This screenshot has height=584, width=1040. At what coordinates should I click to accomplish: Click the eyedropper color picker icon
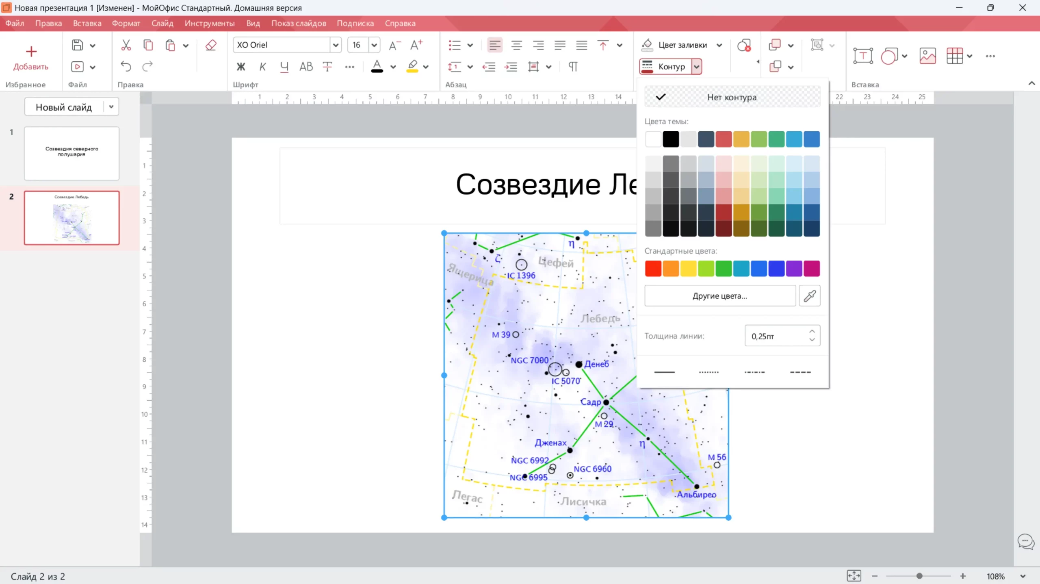coord(809,295)
